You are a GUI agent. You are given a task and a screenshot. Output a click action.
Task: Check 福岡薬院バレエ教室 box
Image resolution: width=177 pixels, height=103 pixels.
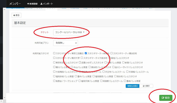(94, 76)
